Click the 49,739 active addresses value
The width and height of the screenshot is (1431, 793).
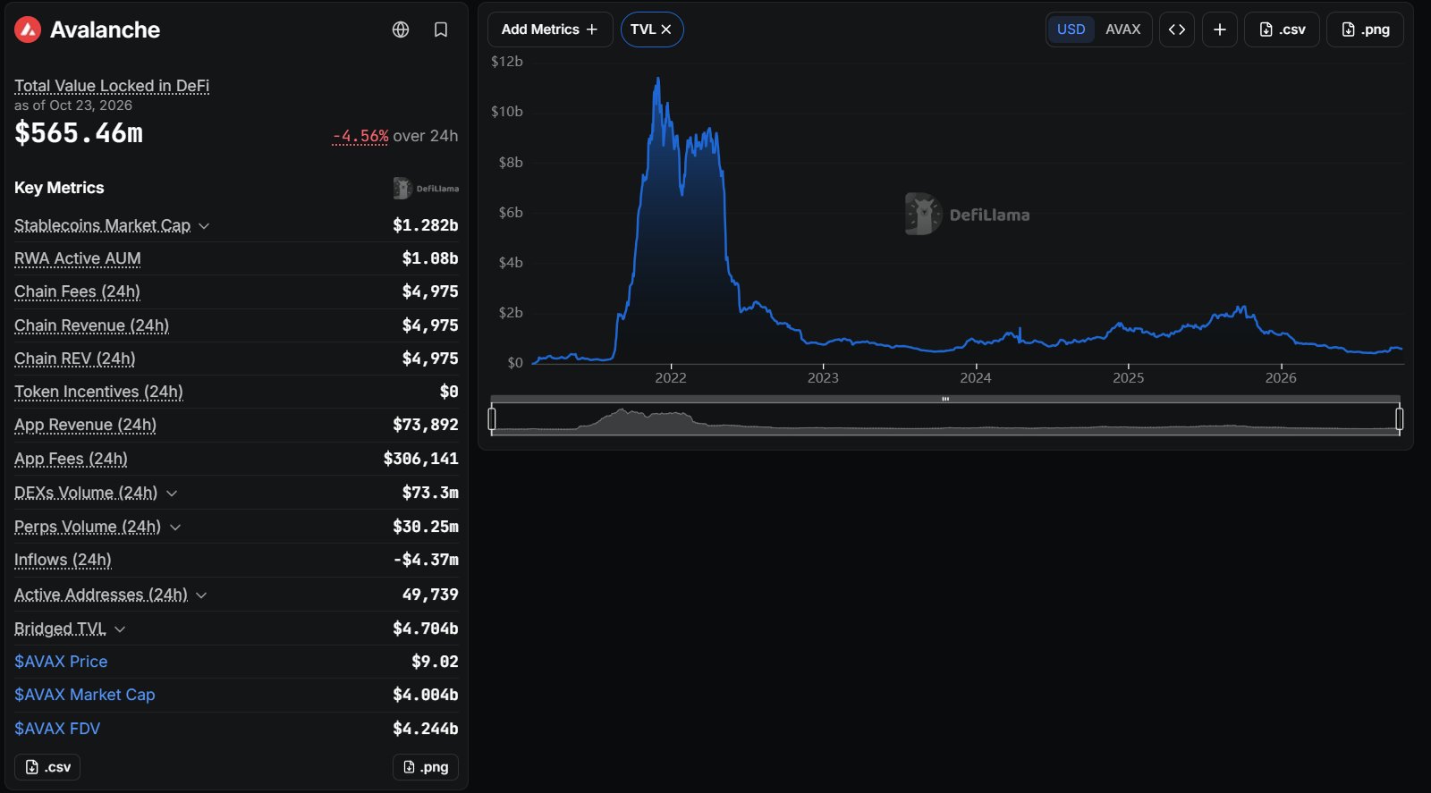point(430,595)
